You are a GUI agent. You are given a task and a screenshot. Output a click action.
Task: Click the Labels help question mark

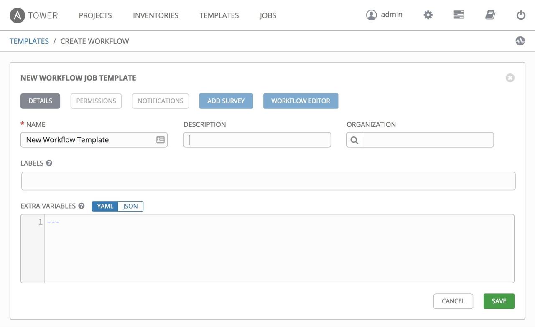click(49, 162)
